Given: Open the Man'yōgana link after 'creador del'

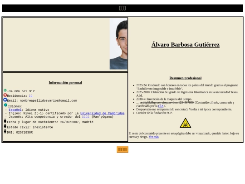Looking at the screenshot, I should point(86,117).
